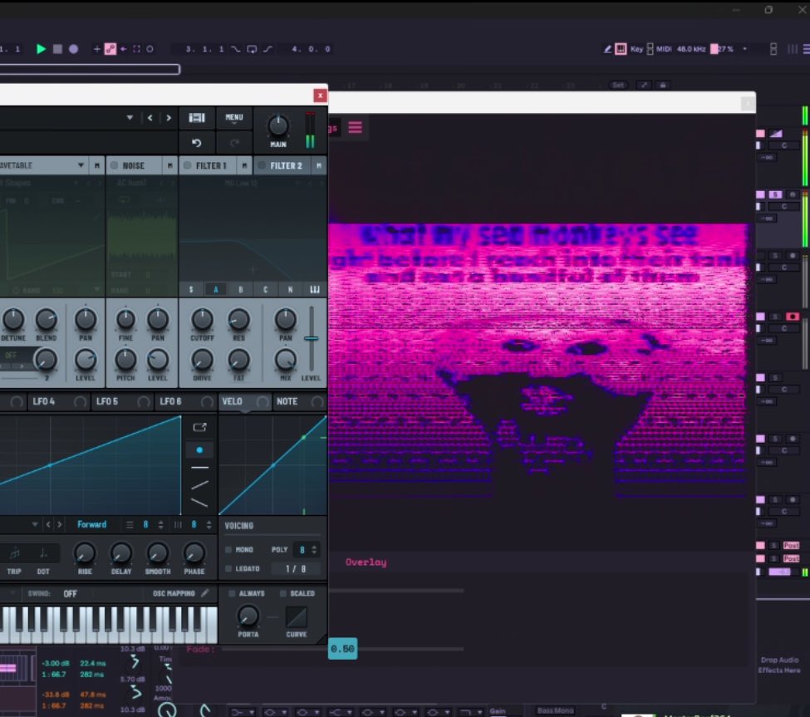The width and height of the screenshot is (810, 717).
Task: Open Serum preset dropdown triangle
Action: point(130,118)
